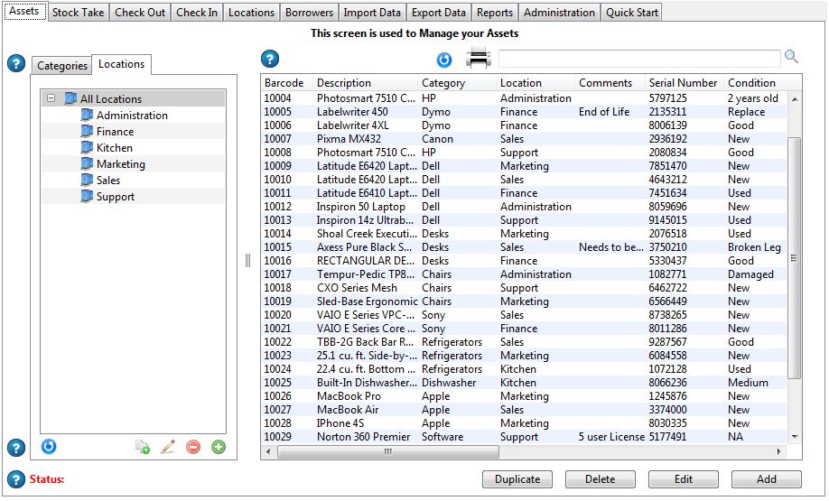Click the green add location icon
The width and height of the screenshot is (829, 501).
219,447
